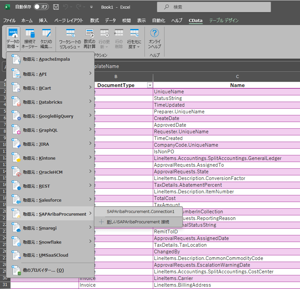300x289 pixels.
Task: Click the Salesforce source icon
Action: point(16,200)
